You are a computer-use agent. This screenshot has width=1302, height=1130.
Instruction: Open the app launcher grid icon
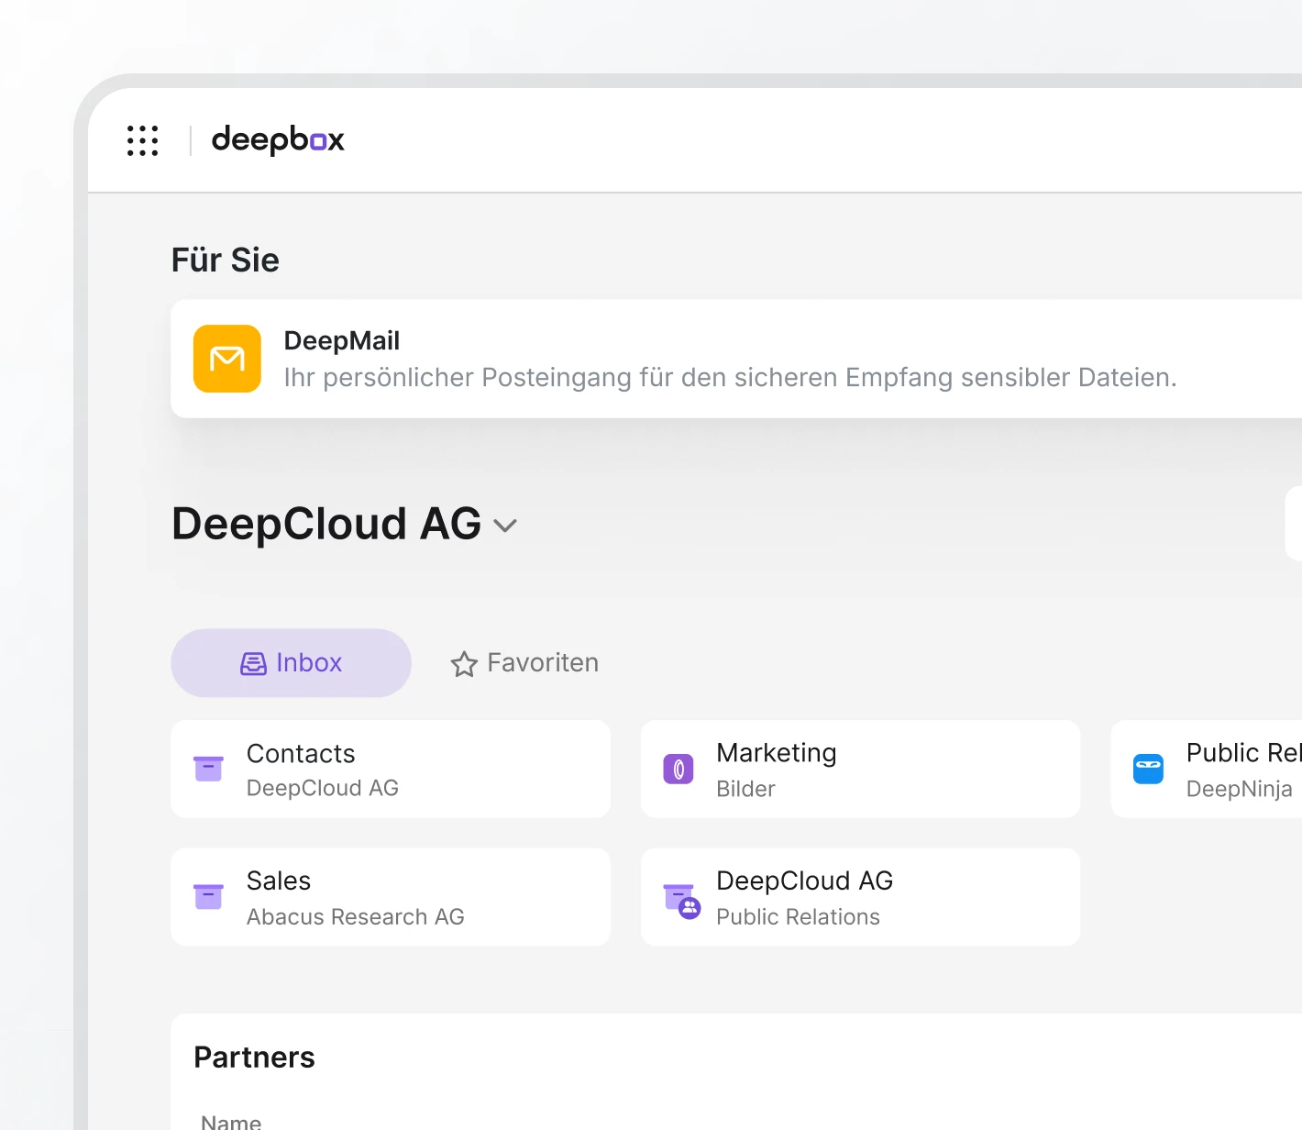[142, 140]
